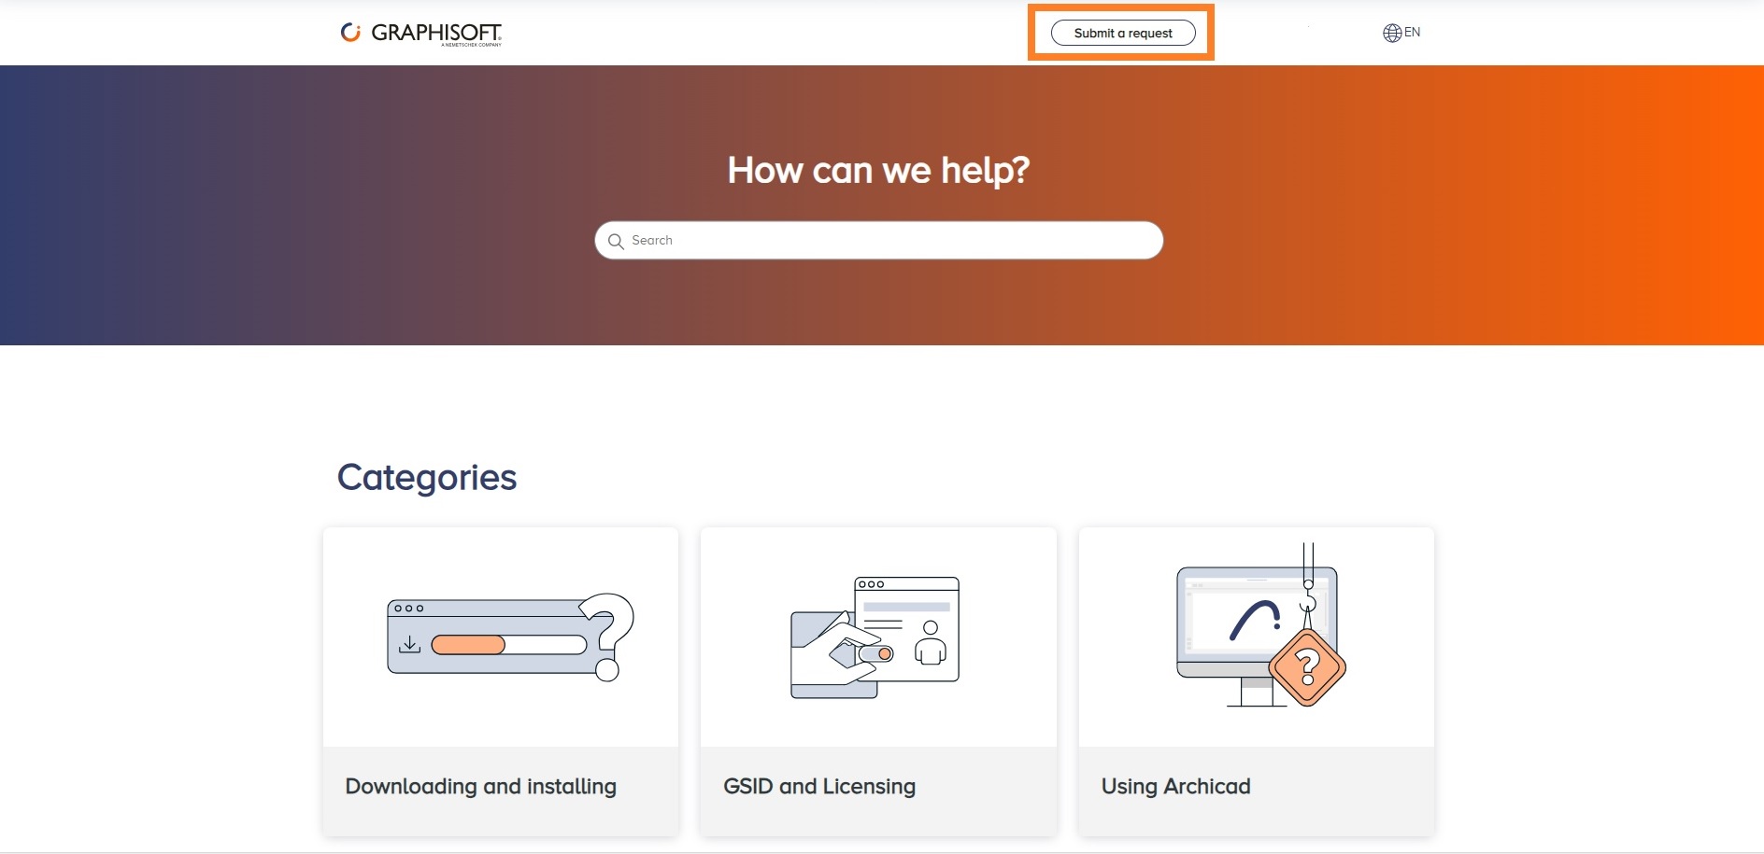1764x854 pixels.
Task: Focus the Search input field
Action: click(x=879, y=240)
